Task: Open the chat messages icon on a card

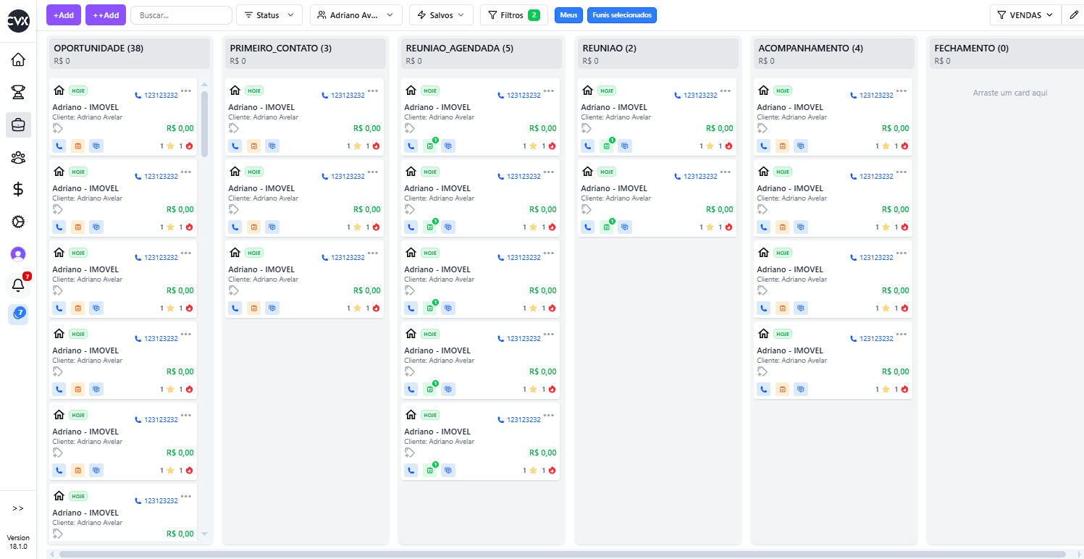Action: tap(96, 146)
